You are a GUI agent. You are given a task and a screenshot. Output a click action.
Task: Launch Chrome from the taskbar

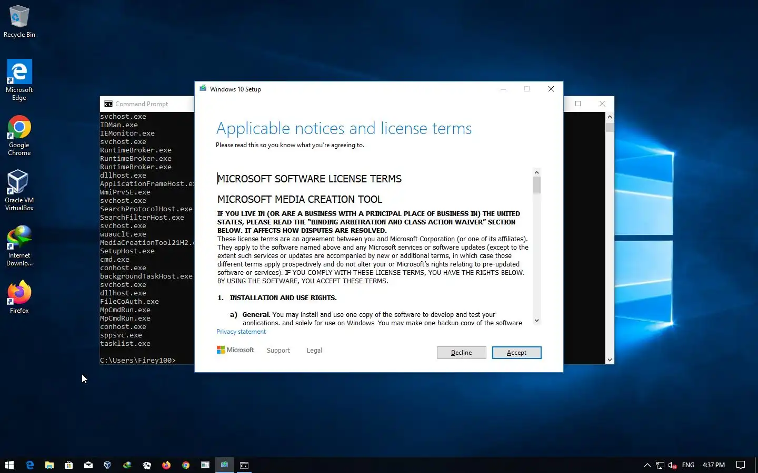(186, 465)
